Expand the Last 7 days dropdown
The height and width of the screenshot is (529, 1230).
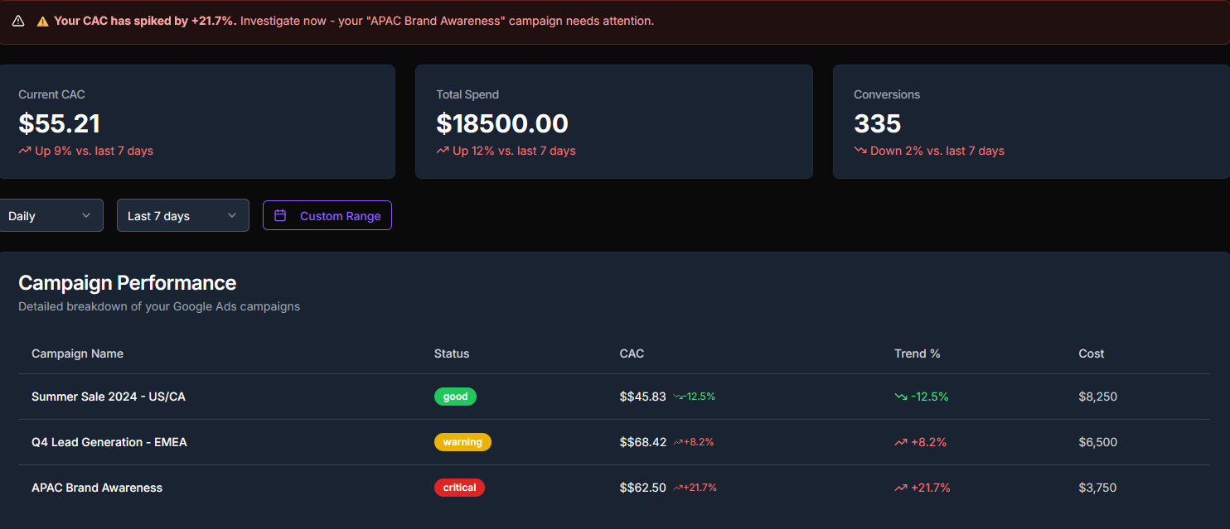click(183, 215)
